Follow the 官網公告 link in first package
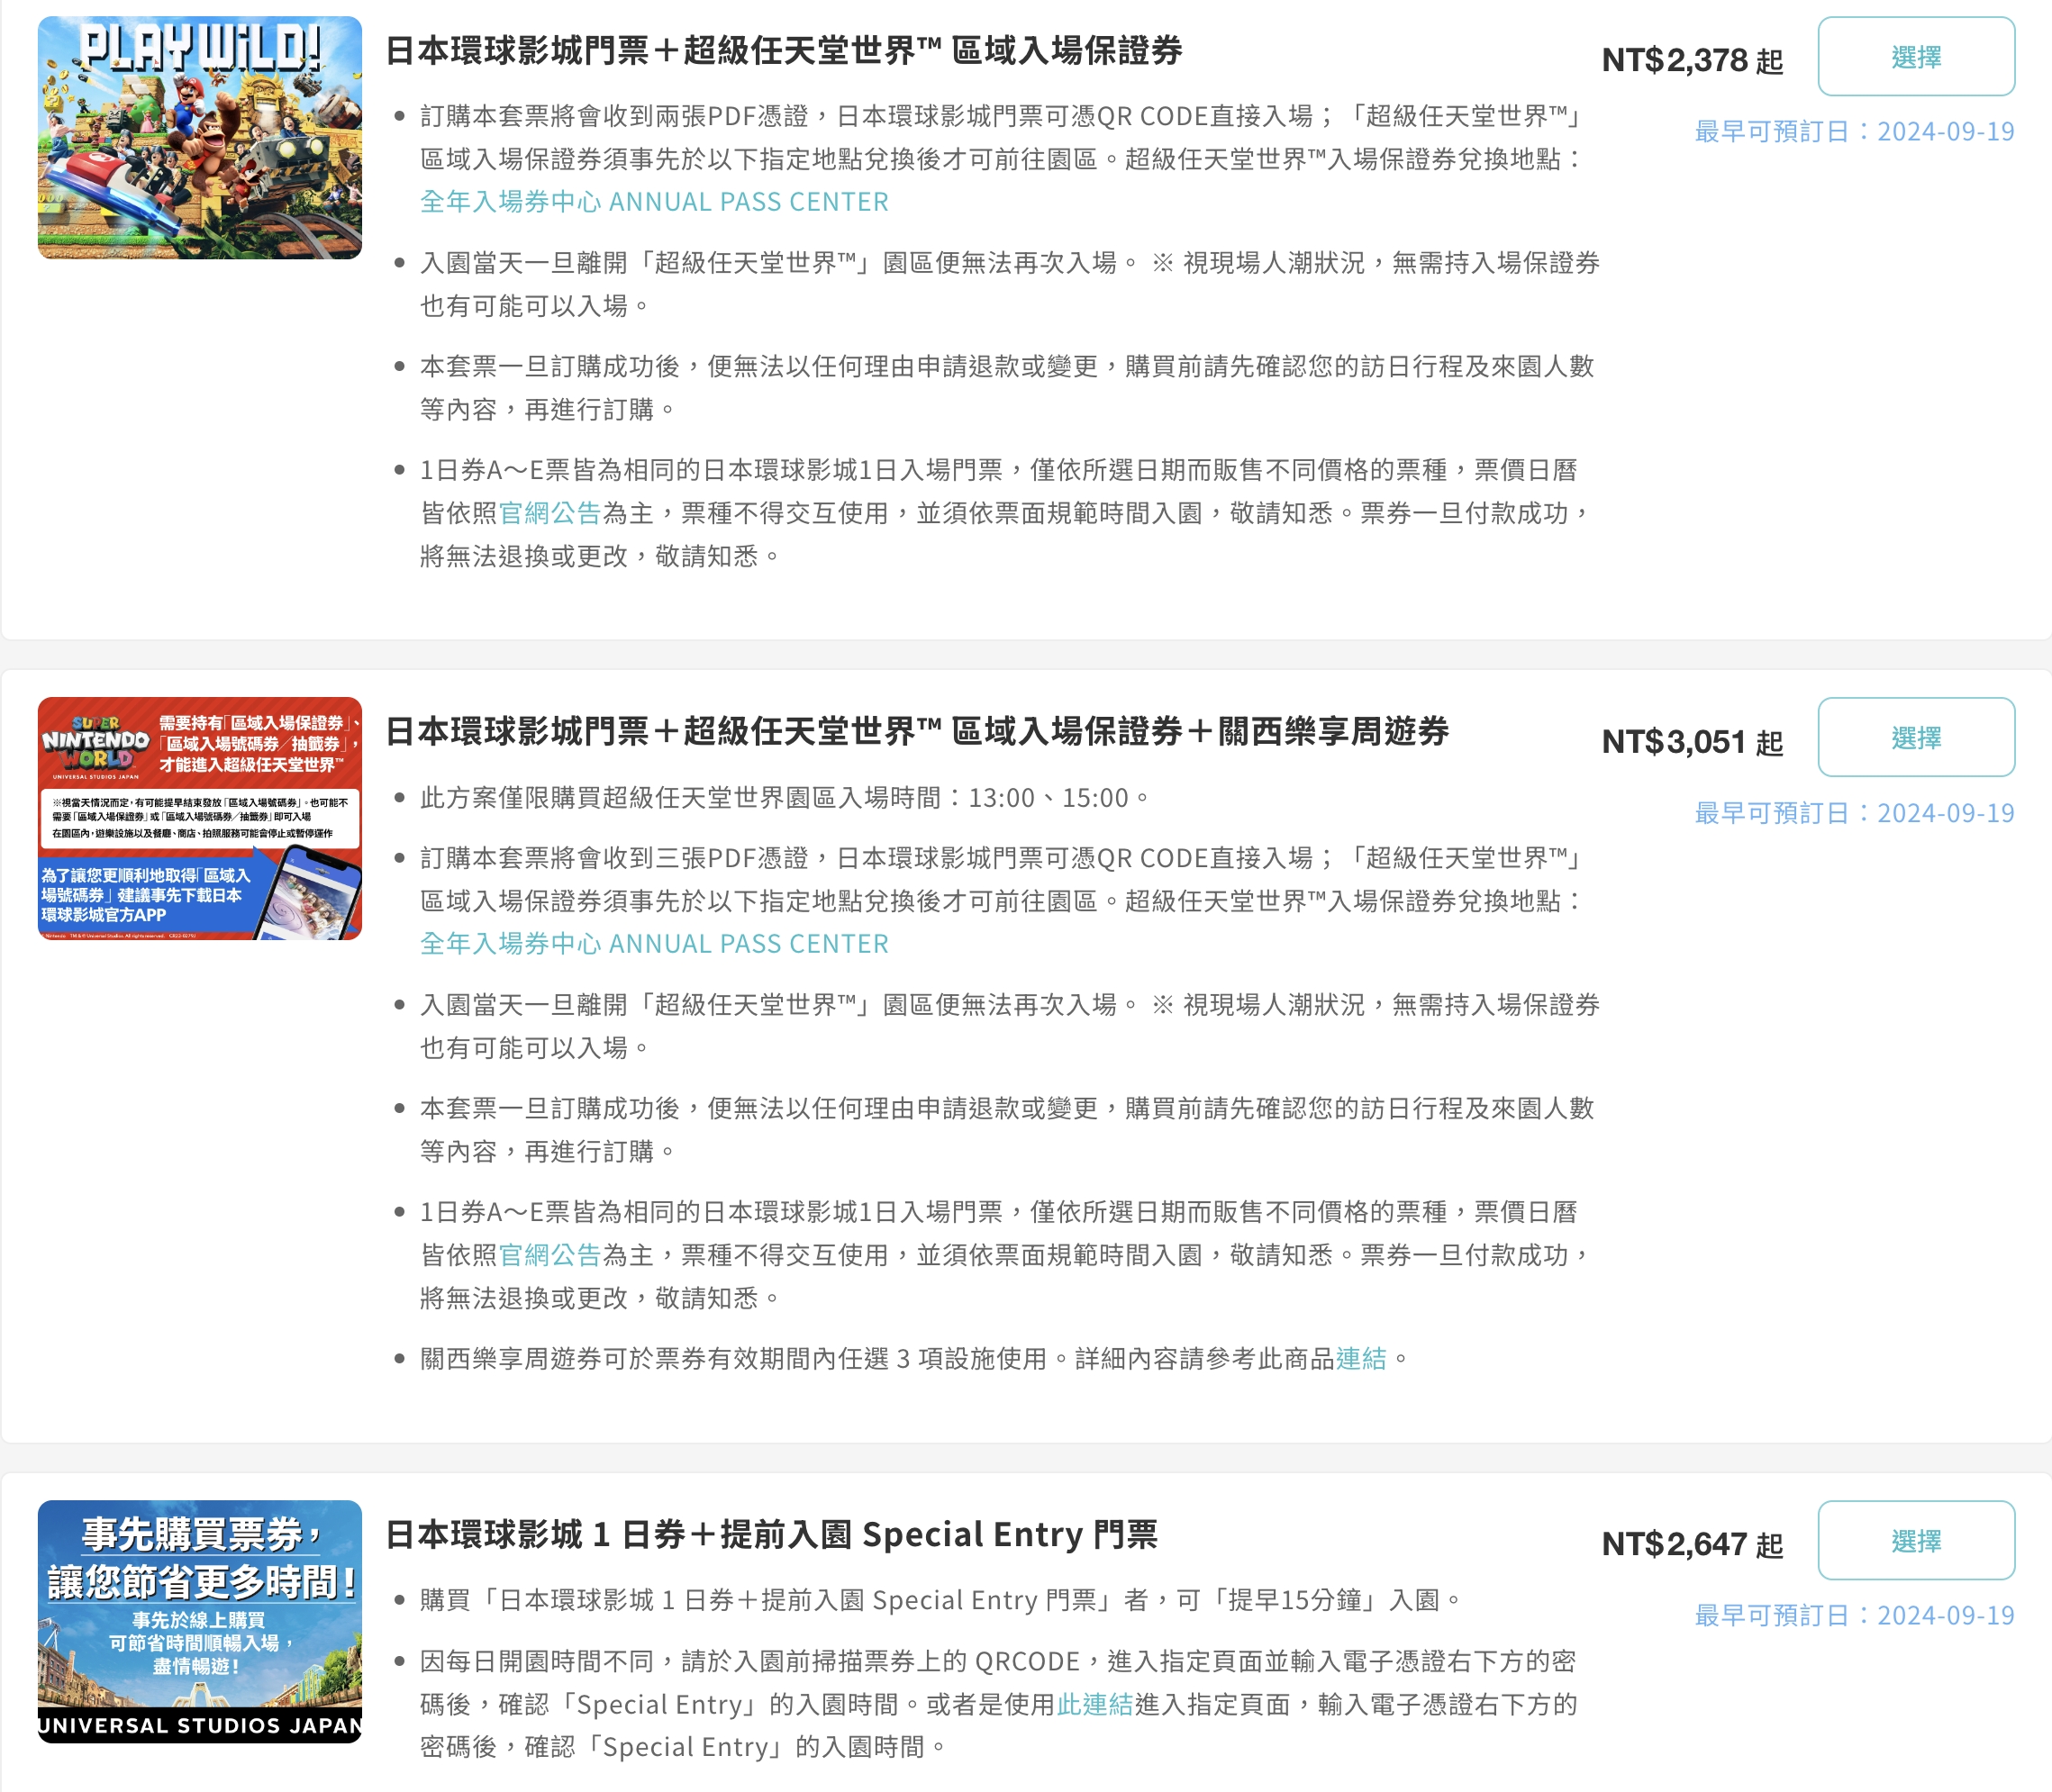 click(549, 513)
